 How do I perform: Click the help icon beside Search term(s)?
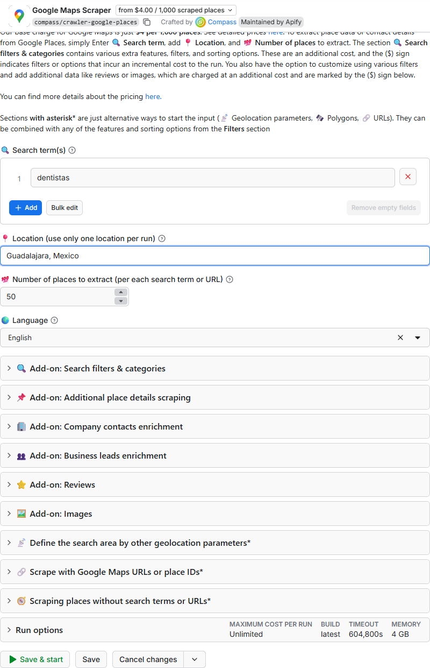[x=72, y=150]
